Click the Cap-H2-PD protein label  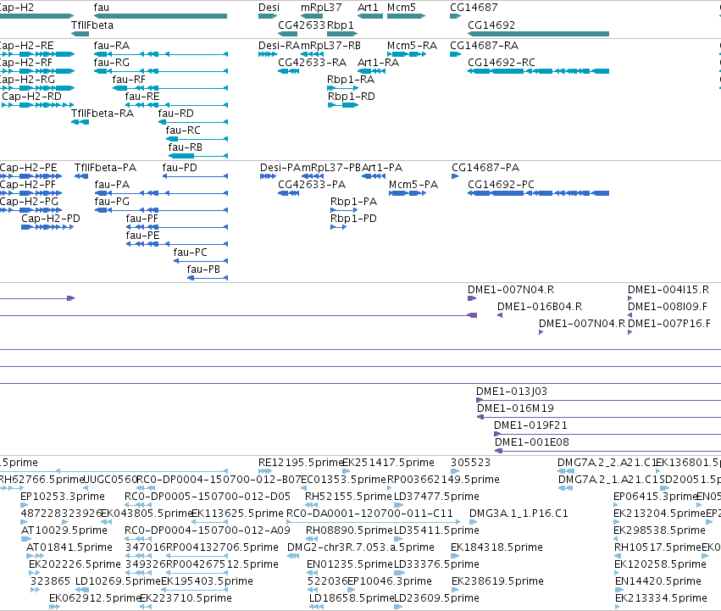[x=51, y=219]
